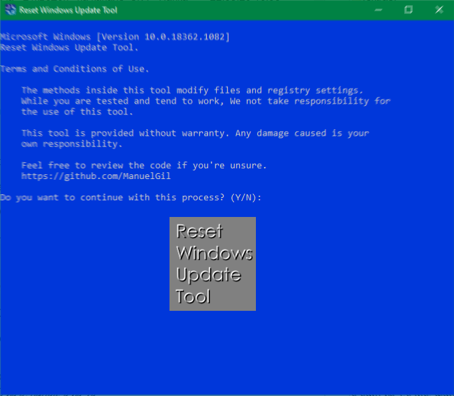
Task: Click the 'Terms and Conditions of Use.' heading
Action: click(74, 69)
